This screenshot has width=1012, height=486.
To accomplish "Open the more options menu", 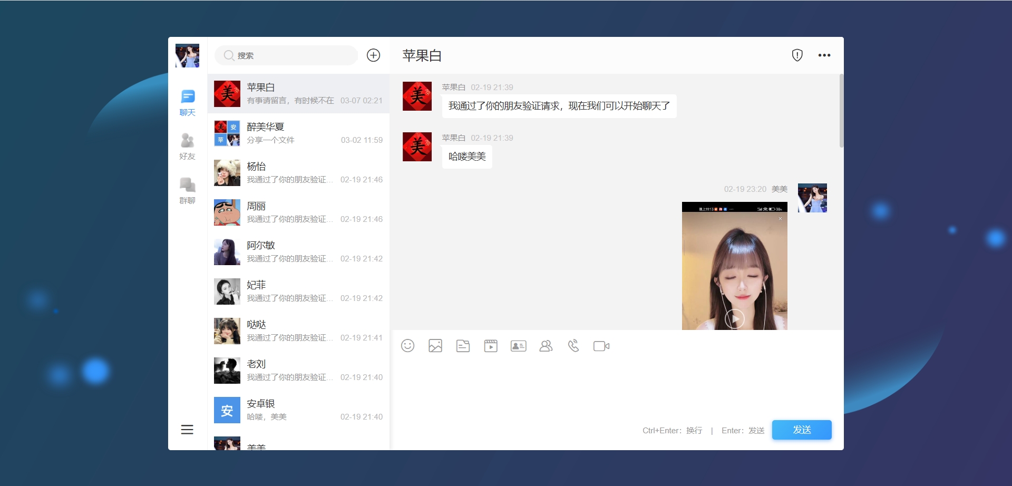I will 825,55.
